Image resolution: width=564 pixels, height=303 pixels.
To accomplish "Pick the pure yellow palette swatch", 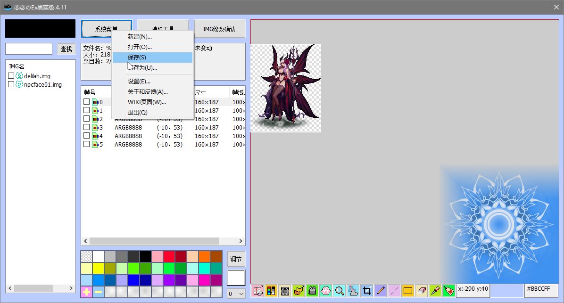I will (98, 269).
